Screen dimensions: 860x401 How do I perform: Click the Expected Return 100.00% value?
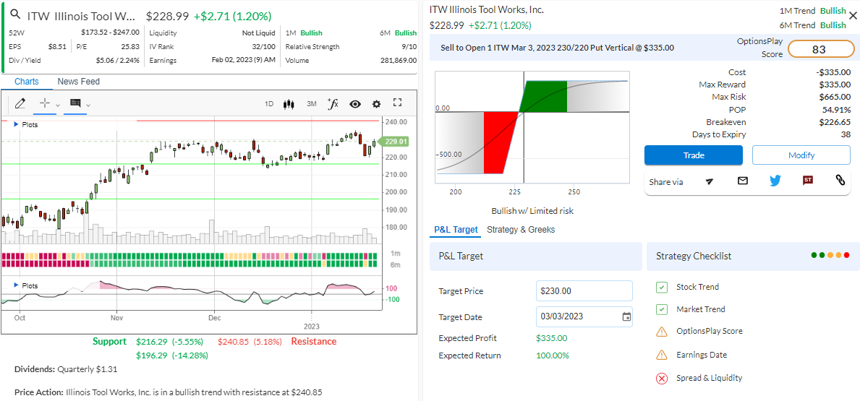[553, 355]
